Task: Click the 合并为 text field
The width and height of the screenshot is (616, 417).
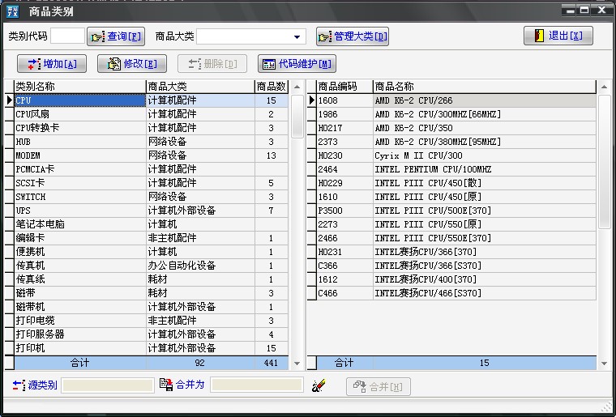Action: (257, 385)
